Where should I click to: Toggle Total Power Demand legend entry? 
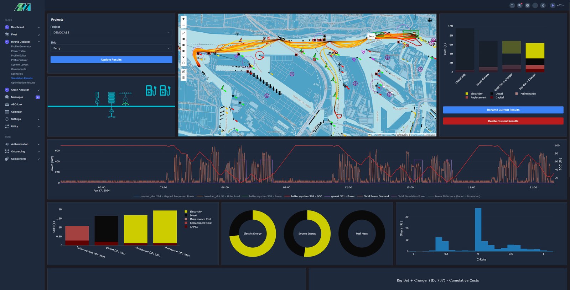pyautogui.click(x=373, y=196)
